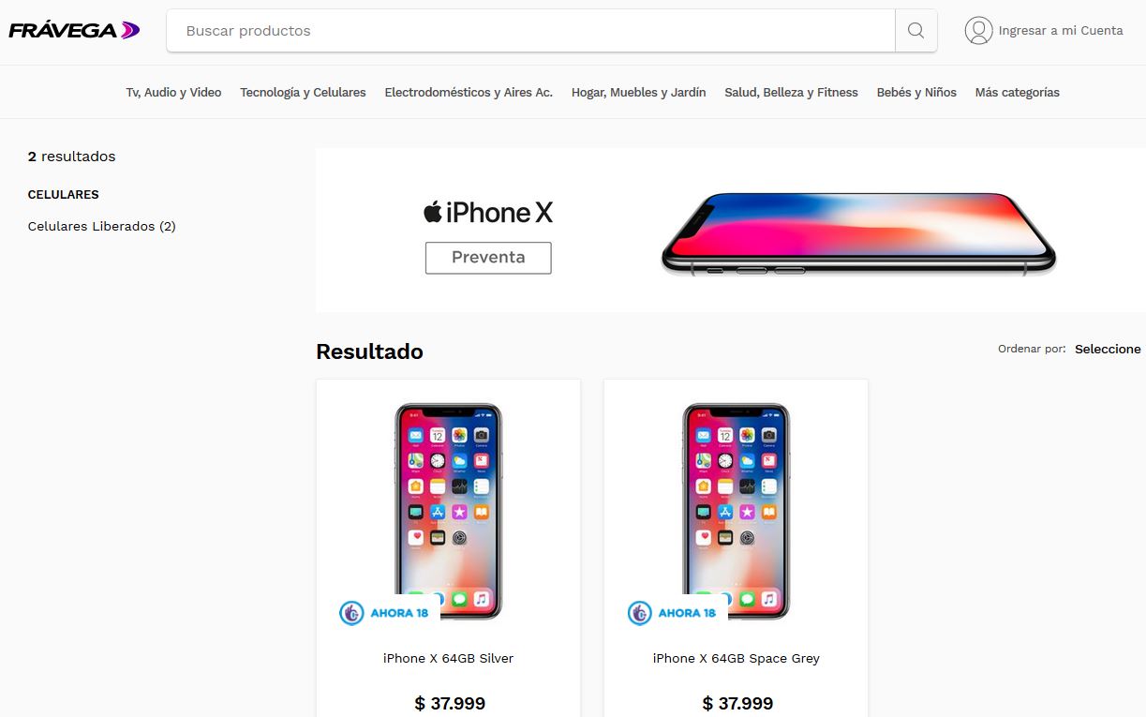1146x717 pixels.
Task: Click the Frávega logo
Action: pyautogui.click(x=74, y=30)
